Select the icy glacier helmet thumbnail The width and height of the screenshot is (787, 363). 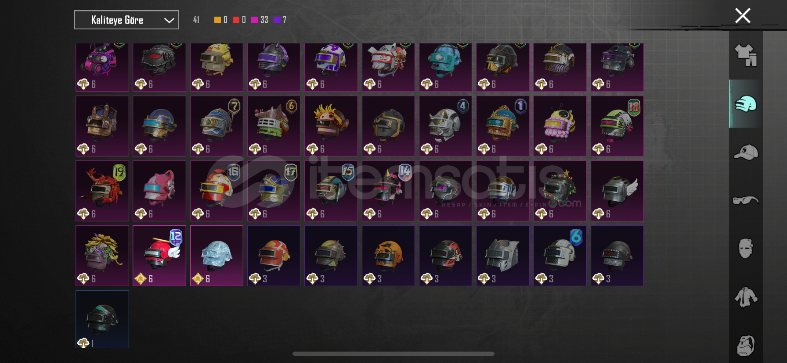pyautogui.click(x=217, y=256)
